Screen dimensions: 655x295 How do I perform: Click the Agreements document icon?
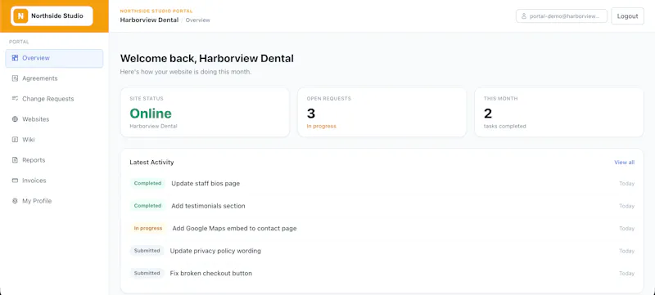point(15,78)
